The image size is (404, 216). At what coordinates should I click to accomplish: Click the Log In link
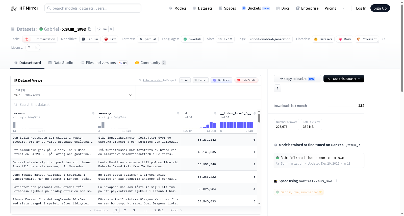(x=361, y=8)
